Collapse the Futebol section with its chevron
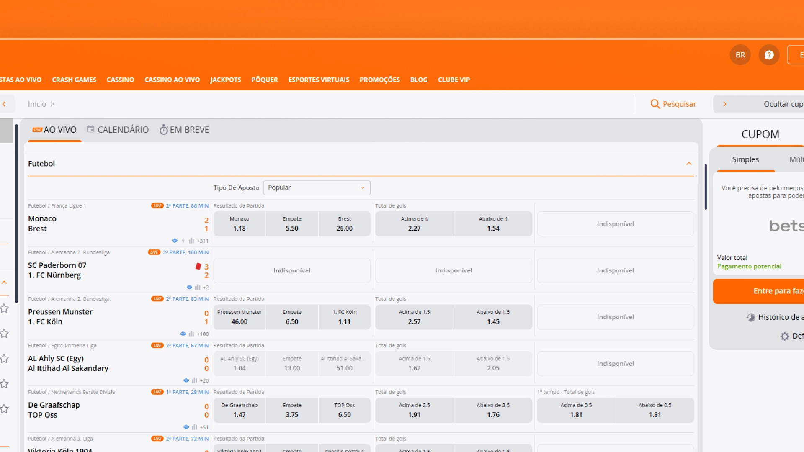This screenshot has width=804, height=452. tap(689, 164)
